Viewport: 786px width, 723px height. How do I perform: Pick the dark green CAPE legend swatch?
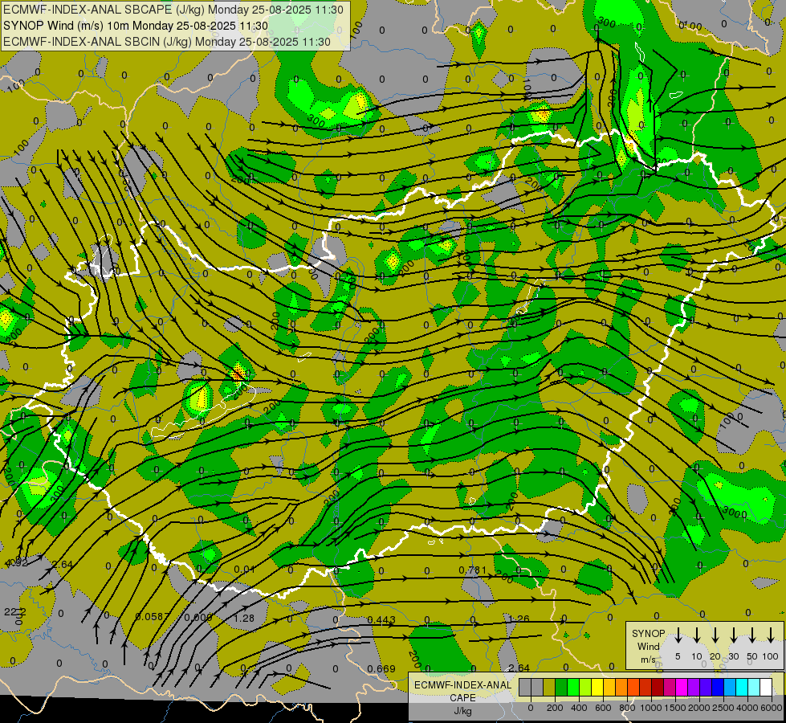pos(561,688)
